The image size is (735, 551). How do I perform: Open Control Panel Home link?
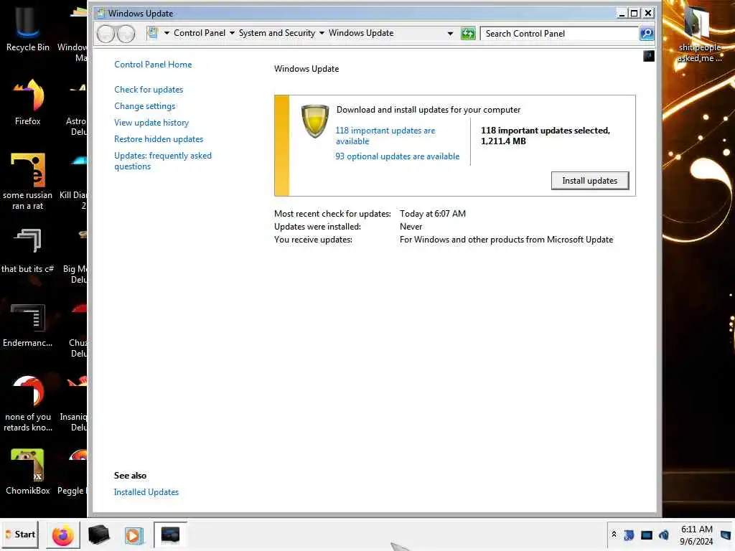click(x=153, y=64)
